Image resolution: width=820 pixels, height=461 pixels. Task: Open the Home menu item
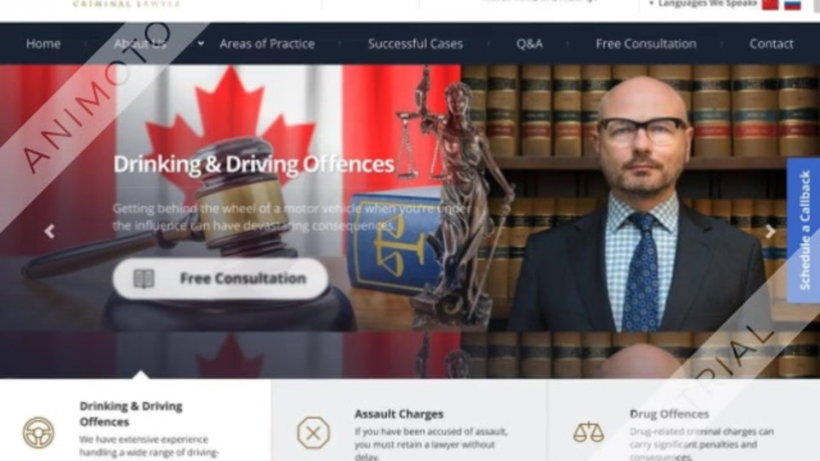tap(44, 44)
